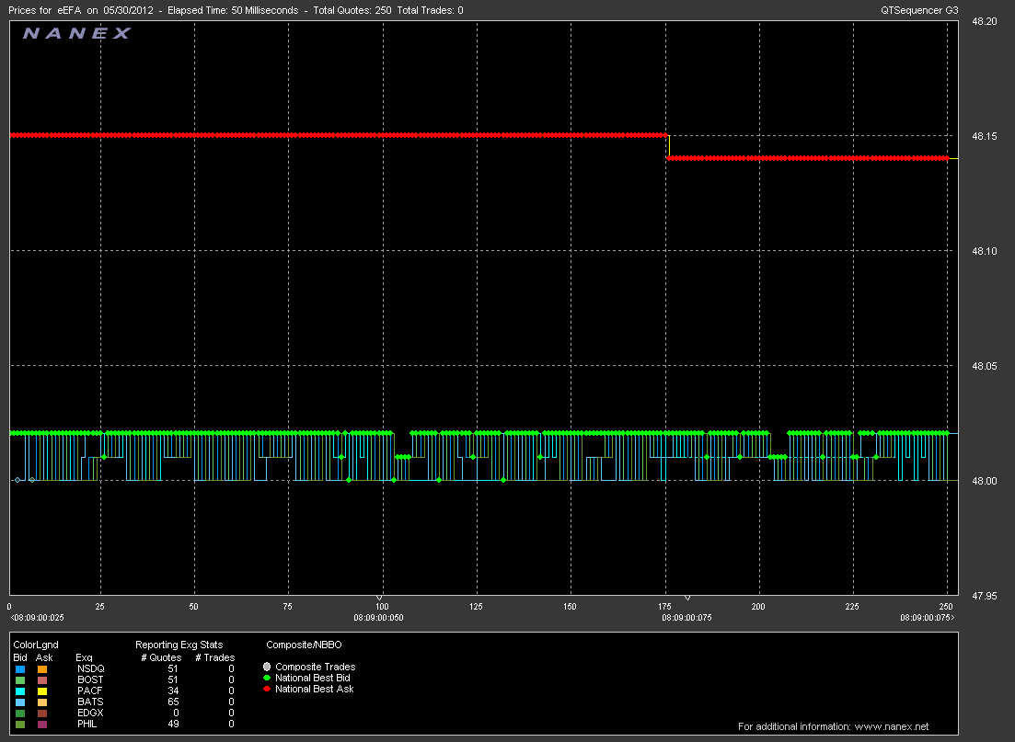Screen dimensions: 1015x742
Task: Select the PHIL bid color swatch
Action: coord(20,724)
